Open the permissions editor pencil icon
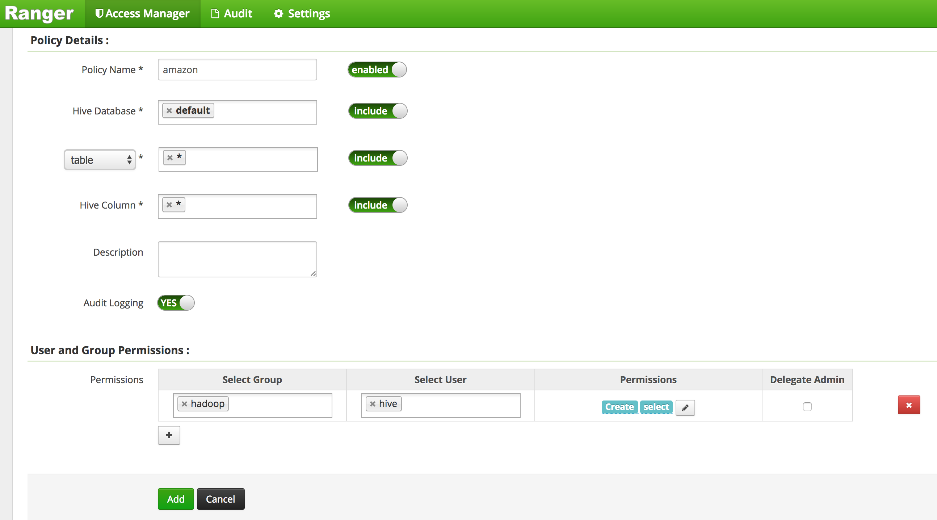The image size is (937, 520). (685, 407)
